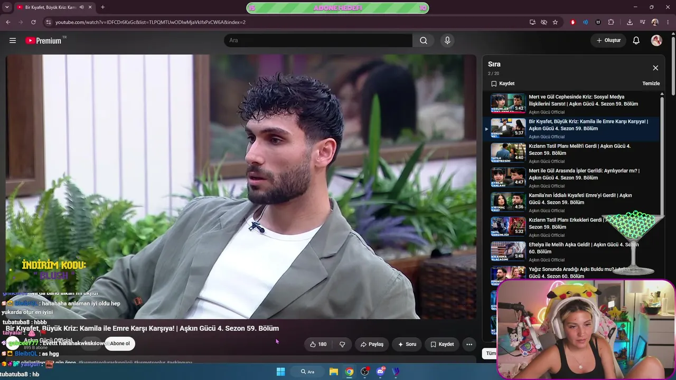The height and width of the screenshot is (380, 676).
Task: Dislike the video
Action: point(342,344)
